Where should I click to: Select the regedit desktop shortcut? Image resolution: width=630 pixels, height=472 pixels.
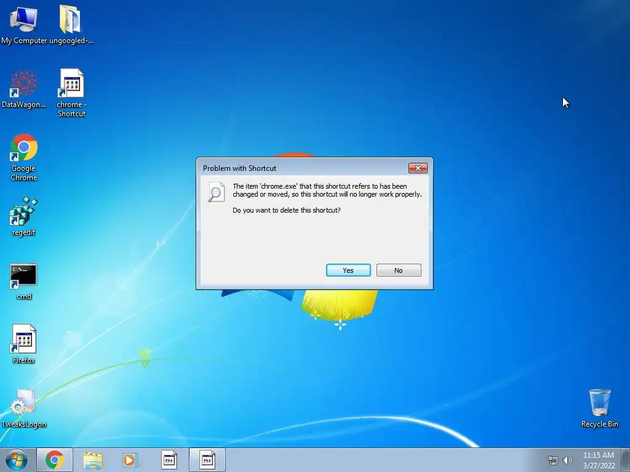pyautogui.click(x=24, y=217)
